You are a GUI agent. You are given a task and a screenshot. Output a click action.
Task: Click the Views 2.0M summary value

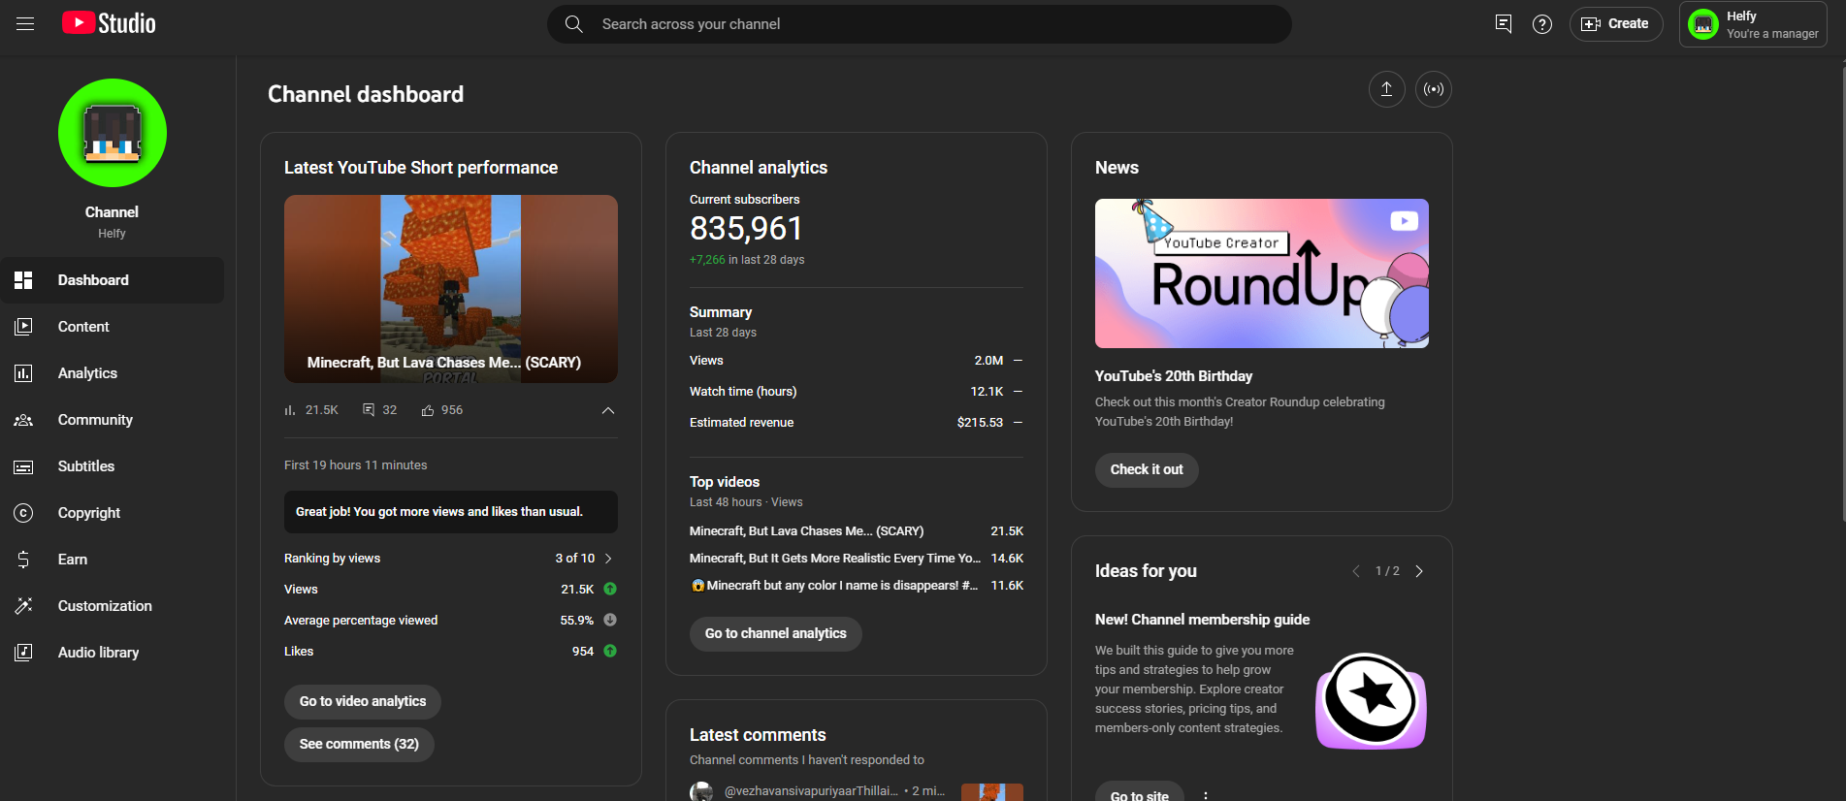click(x=988, y=361)
